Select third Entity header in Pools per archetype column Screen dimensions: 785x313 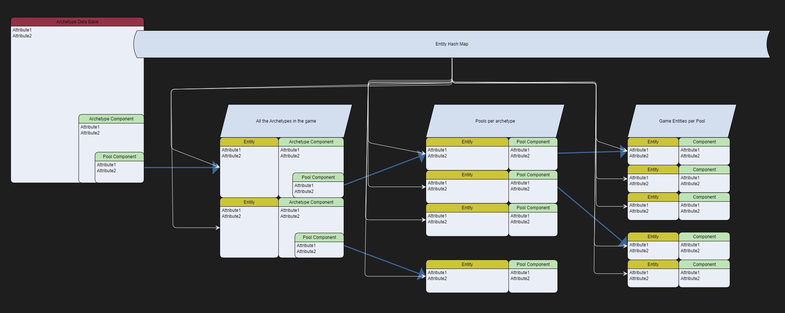[x=467, y=208]
